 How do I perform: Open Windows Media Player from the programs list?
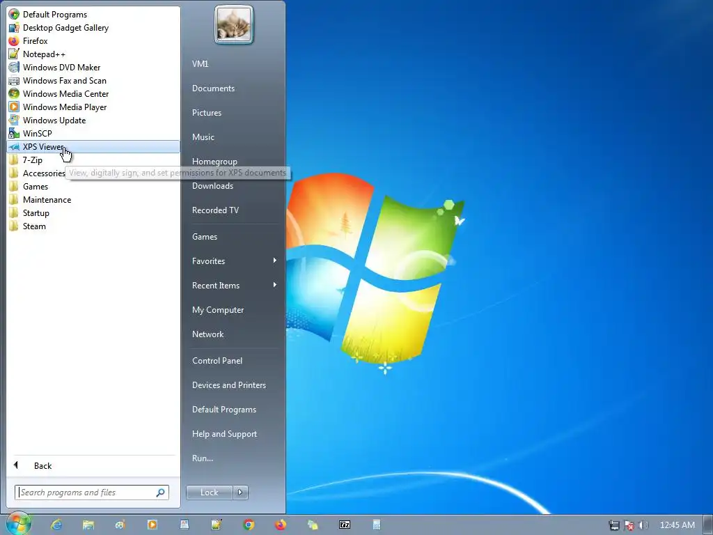(93, 107)
